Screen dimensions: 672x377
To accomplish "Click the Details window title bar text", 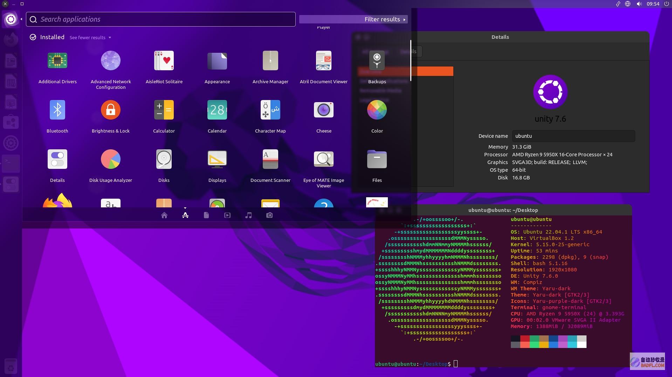I will tap(500, 37).
